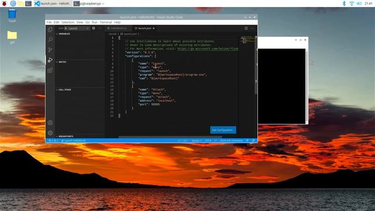
Task: Switch to the HelloWorld.cs editor tab
Action: coord(118,29)
